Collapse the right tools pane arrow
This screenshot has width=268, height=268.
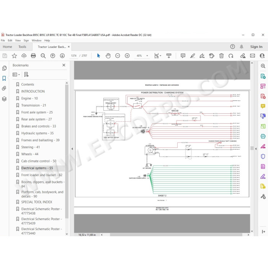coord(256,149)
